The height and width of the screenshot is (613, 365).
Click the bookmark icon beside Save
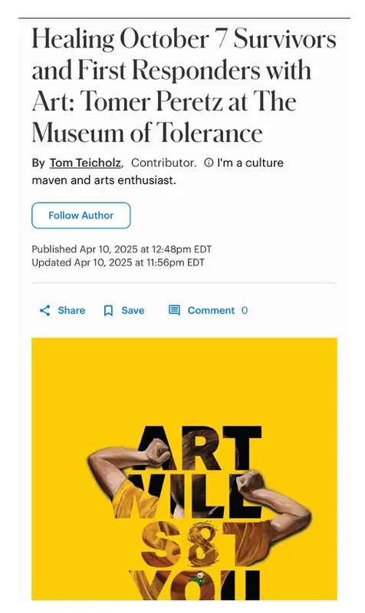[108, 311]
